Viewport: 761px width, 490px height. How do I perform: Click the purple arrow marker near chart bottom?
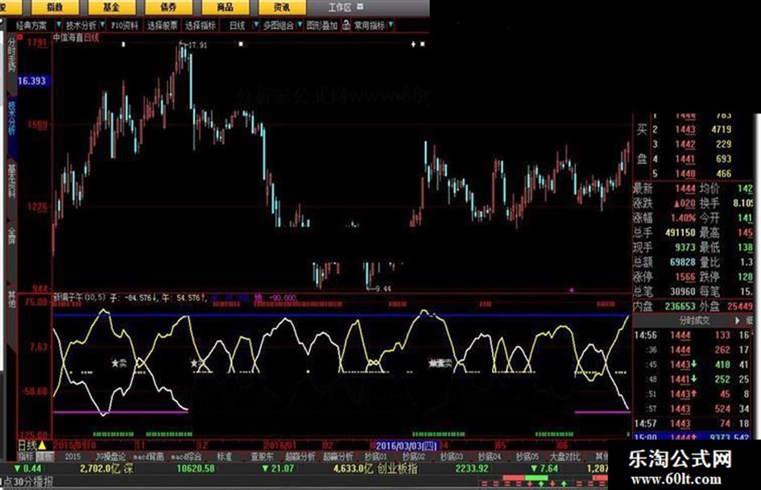[571, 290]
